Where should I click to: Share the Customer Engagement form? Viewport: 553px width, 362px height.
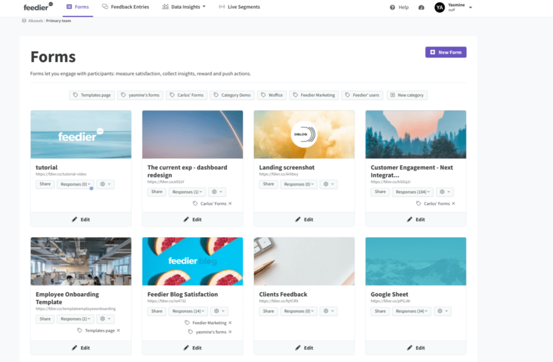click(380, 192)
